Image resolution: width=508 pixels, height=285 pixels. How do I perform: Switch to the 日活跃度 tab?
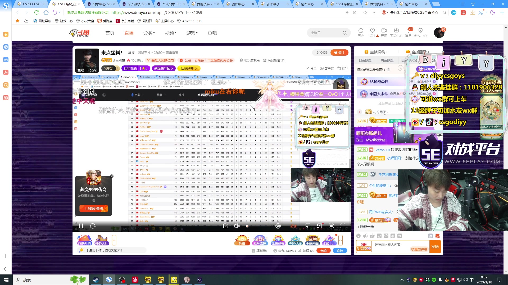365,60
